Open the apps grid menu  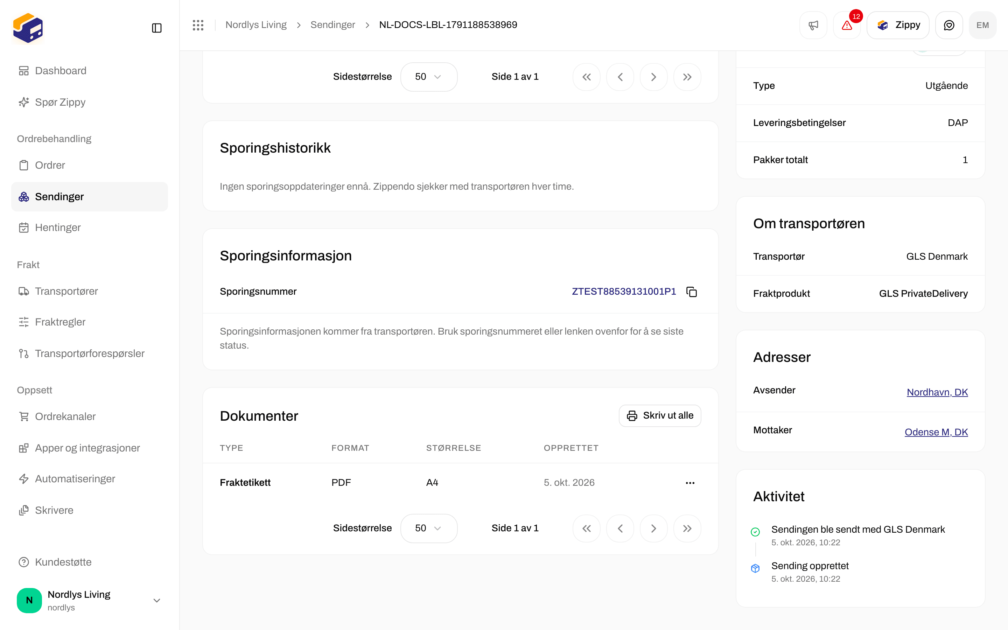click(198, 25)
